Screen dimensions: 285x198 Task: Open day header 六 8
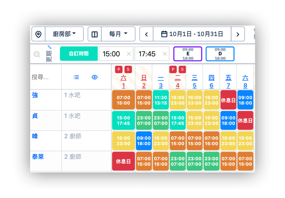(x=245, y=82)
